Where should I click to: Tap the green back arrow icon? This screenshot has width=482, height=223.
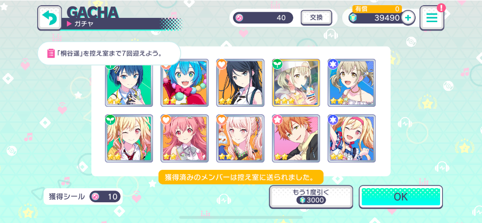(x=49, y=18)
